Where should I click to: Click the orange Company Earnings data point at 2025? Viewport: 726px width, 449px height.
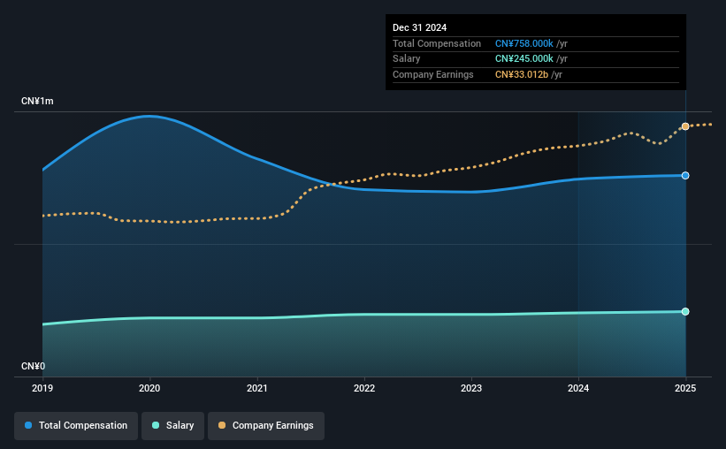(685, 126)
